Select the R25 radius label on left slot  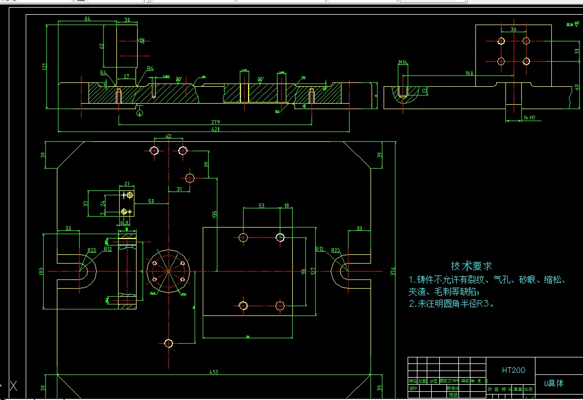91,249
